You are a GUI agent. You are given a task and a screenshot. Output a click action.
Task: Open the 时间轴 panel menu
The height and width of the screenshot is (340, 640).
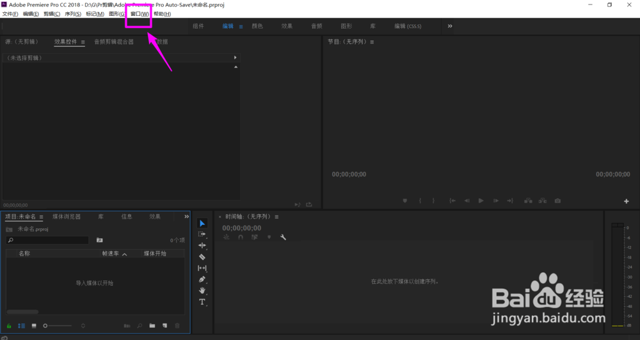[276, 217]
